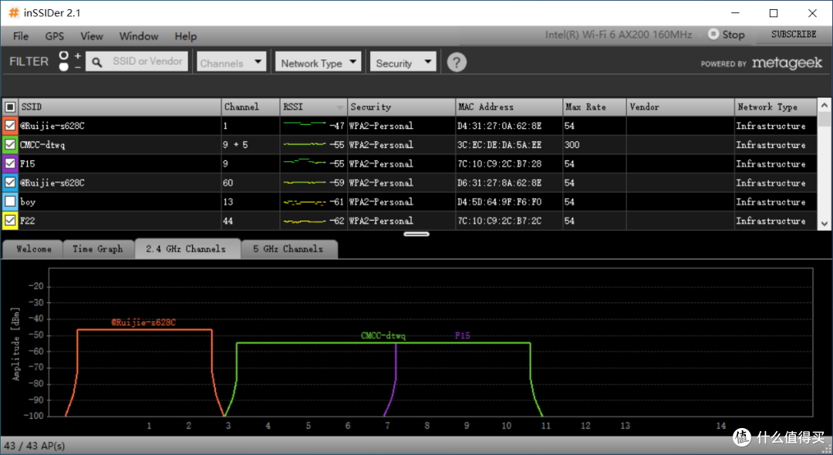Sort by the Max Rate column header
The width and height of the screenshot is (833, 455).
tap(595, 107)
